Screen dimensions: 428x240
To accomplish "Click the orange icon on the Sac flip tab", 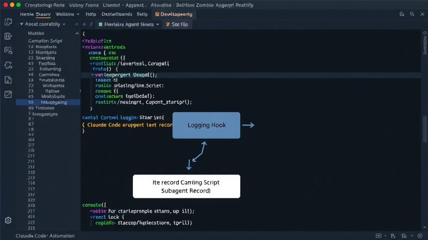I will [168, 25].
